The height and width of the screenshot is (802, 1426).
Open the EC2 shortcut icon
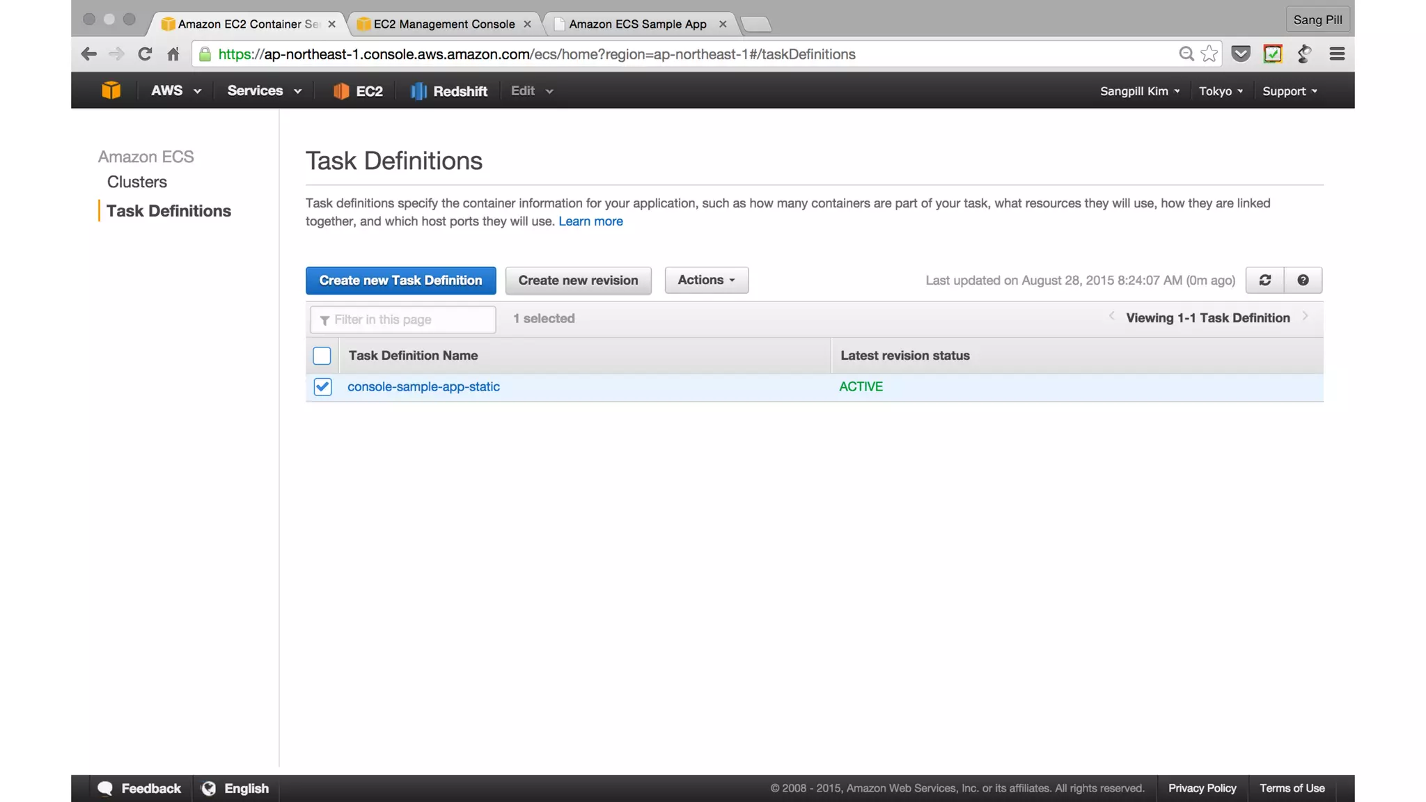(x=358, y=91)
